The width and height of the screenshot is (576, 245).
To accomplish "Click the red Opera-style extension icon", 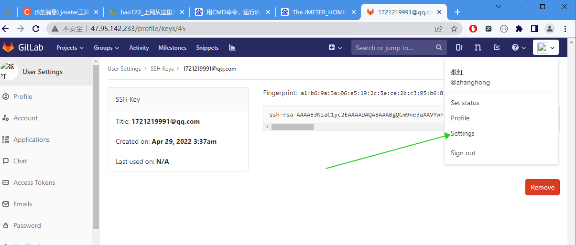I will [473, 29].
